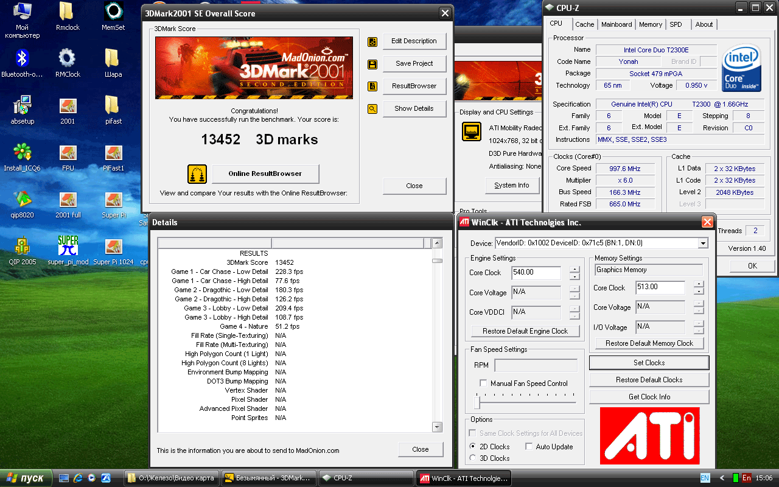779x487 pixels.
Task: Switch to the Mainboard tab in CPU-Z
Action: pos(617,24)
